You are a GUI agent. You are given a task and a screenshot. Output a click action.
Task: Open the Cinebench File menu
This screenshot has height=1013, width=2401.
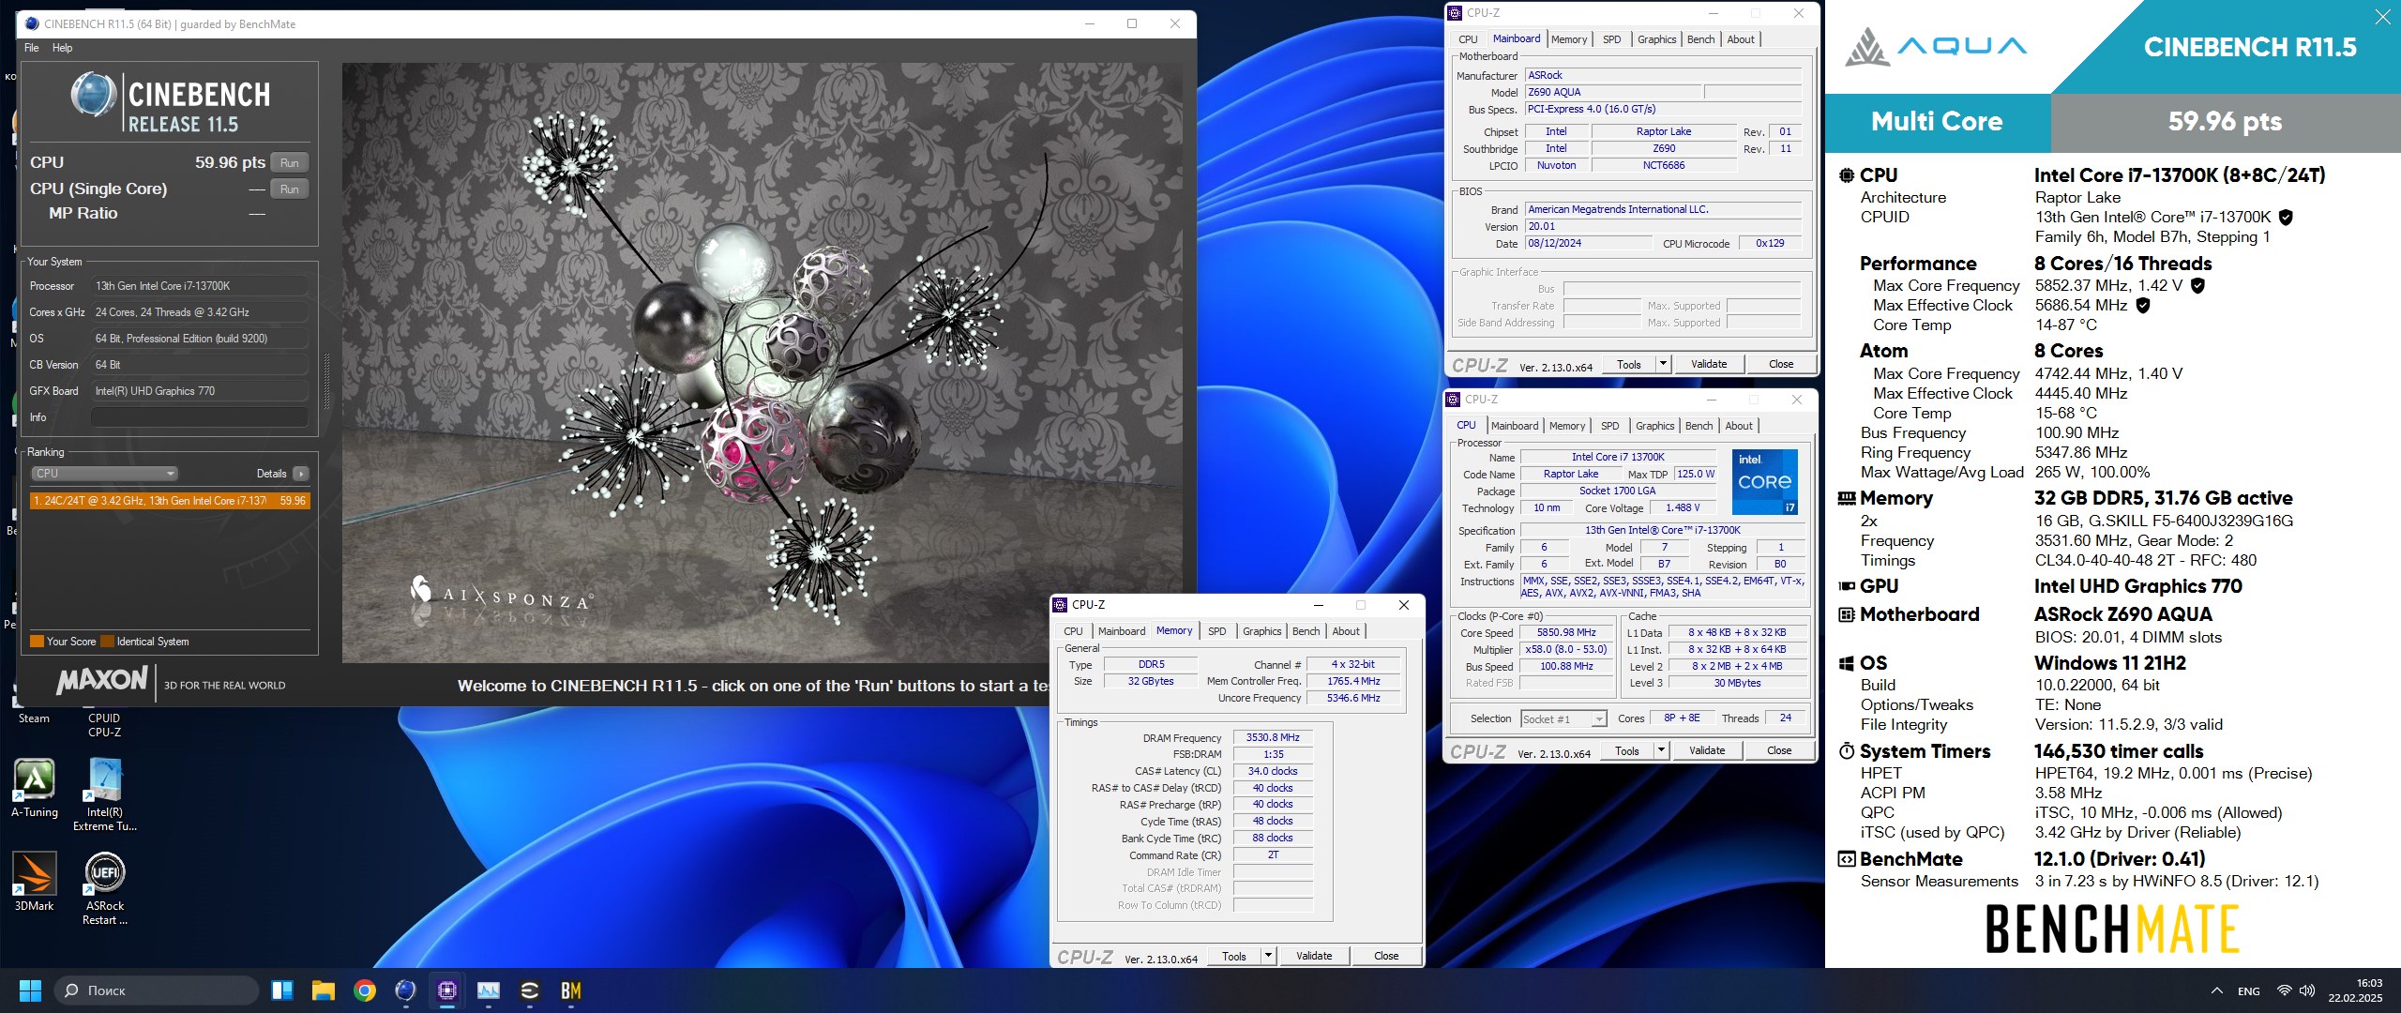pos(32,48)
